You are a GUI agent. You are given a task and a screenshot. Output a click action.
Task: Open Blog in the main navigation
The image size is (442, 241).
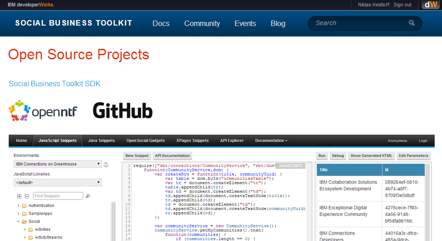tap(278, 23)
